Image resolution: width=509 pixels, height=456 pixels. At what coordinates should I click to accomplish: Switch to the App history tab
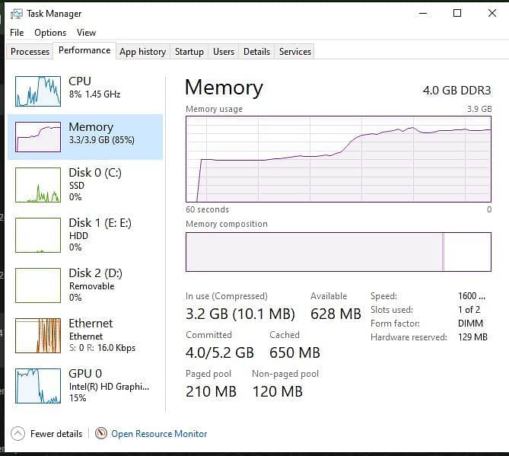coord(143,52)
